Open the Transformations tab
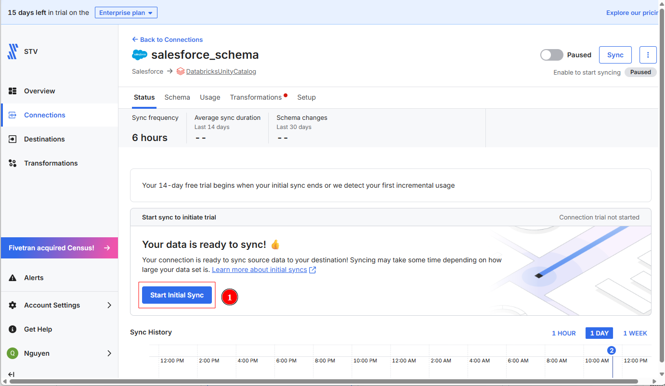This screenshot has height=386, width=665. (256, 97)
